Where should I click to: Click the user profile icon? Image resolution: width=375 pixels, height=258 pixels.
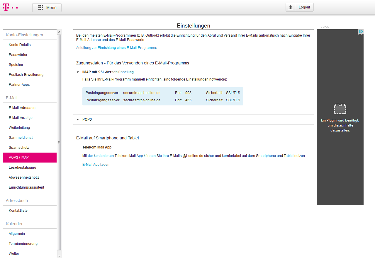(291, 7)
